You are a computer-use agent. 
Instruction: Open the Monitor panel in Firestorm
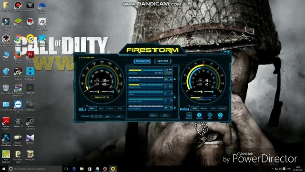pyautogui.click(x=189, y=116)
